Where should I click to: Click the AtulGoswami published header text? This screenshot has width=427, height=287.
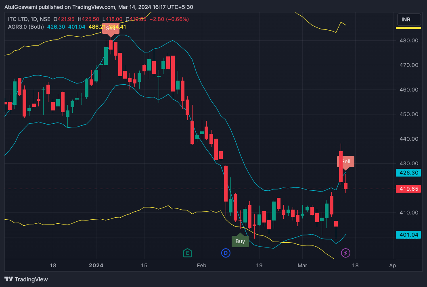point(98,7)
